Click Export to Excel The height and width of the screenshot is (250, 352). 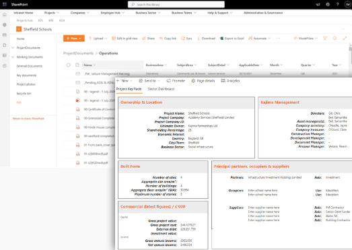click(x=232, y=38)
